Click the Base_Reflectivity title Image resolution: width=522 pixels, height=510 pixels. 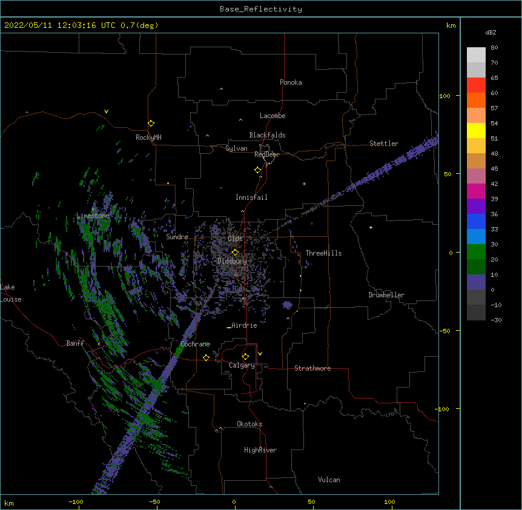click(261, 9)
